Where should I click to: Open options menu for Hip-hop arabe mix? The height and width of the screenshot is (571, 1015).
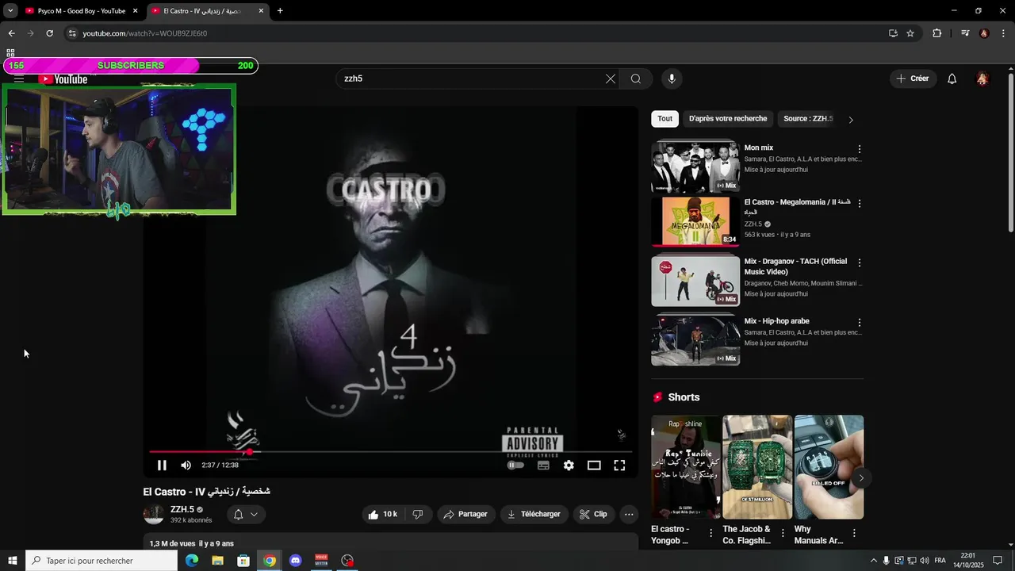tap(859, 323)
